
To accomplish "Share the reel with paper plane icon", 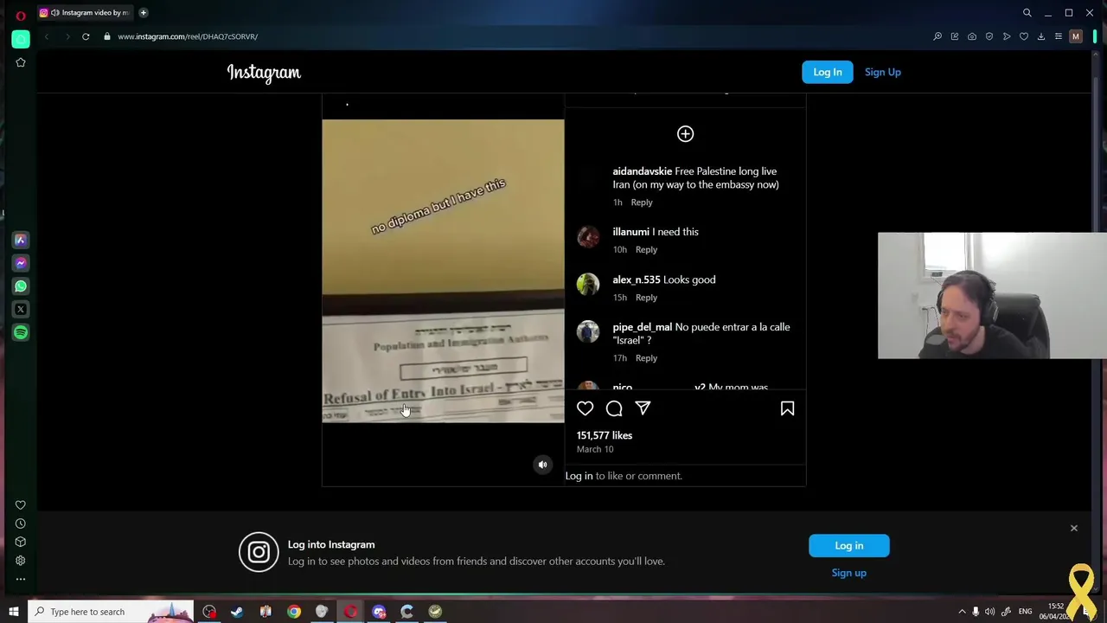I will [643, 408].
